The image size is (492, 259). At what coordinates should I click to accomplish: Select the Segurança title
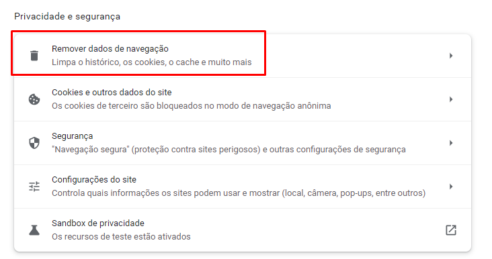(72, 136)
